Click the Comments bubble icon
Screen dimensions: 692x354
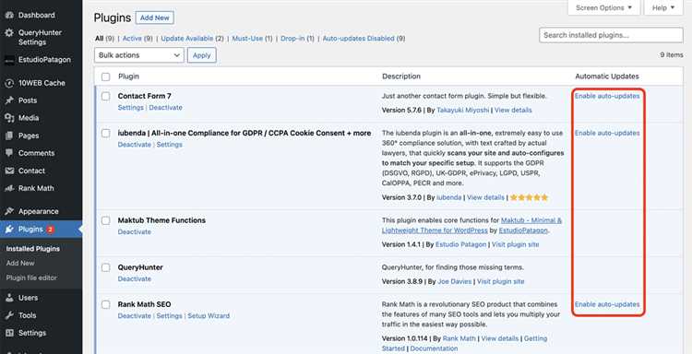(9, 153)
